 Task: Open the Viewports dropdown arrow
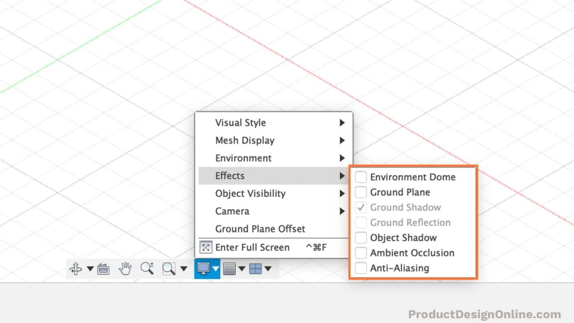268,268
